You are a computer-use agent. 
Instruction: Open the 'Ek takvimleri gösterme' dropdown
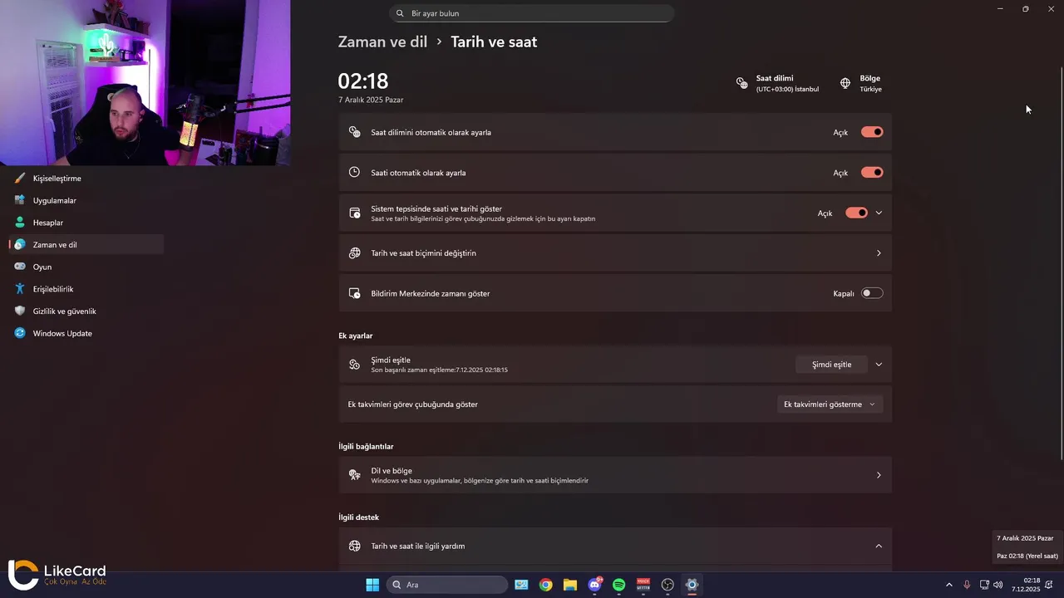[830, 404]
